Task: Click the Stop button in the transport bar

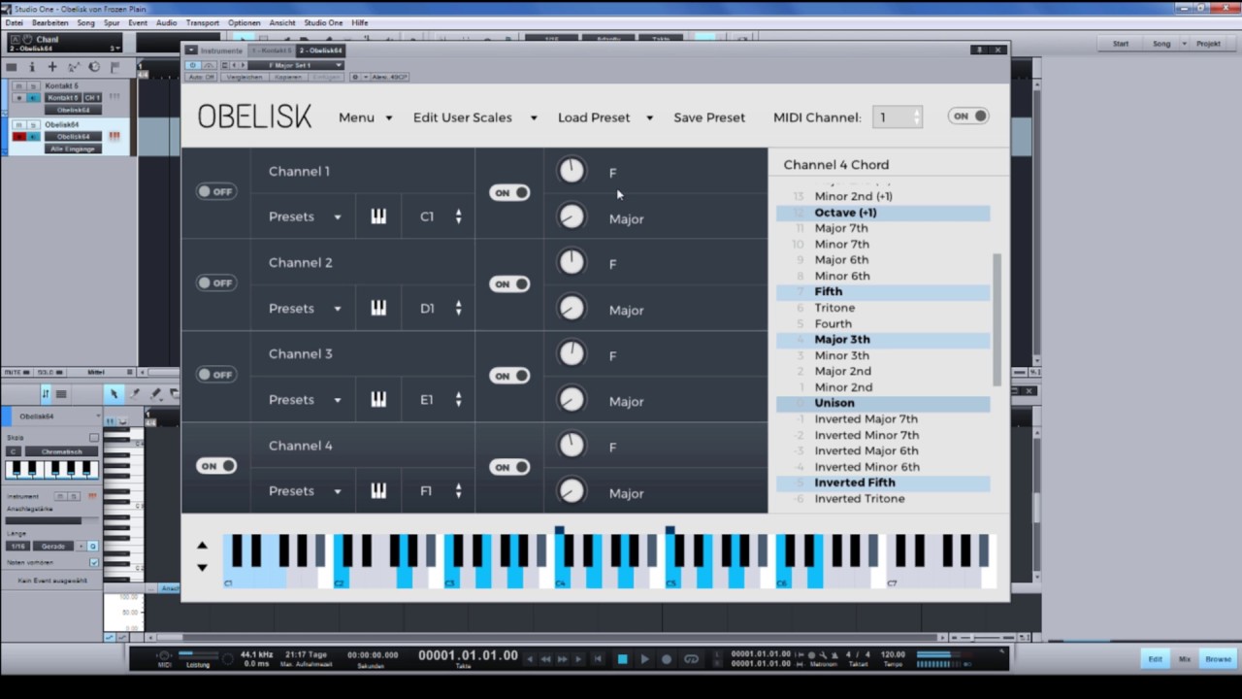Action: (623, 659)
